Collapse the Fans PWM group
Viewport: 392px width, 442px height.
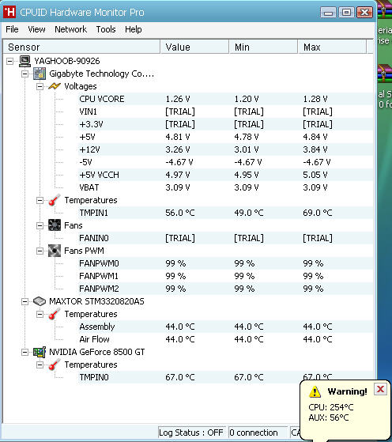point(40,251)
